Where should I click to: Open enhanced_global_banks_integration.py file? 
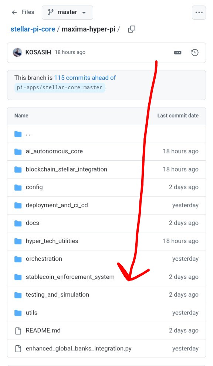click(78, 349)
